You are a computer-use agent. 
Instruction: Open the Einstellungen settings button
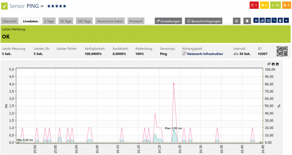pyautogui.click(x=168, y=21)
